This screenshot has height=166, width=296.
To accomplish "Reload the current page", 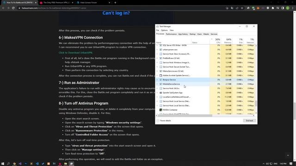I will tap(13, 8).
